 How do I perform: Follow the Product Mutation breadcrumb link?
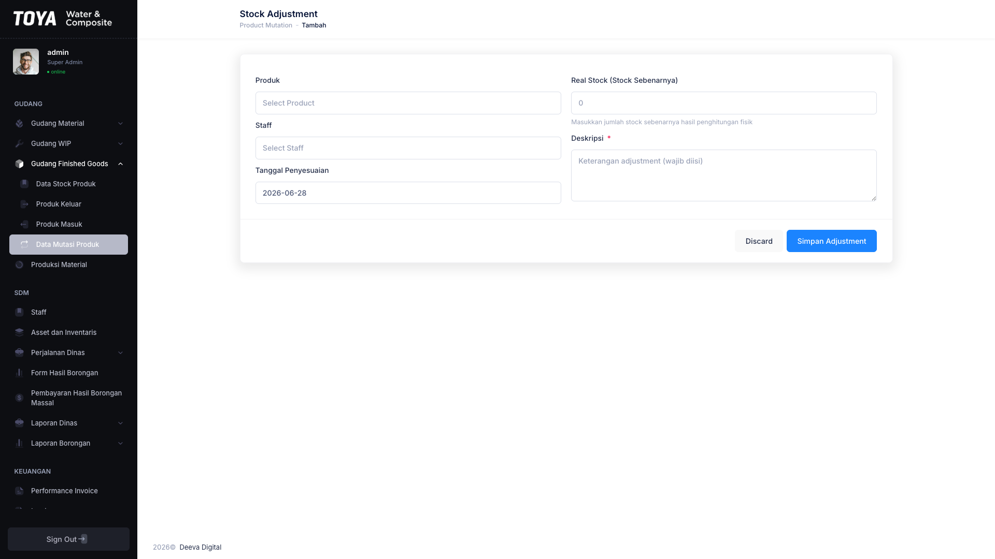(x=266, y=25)
